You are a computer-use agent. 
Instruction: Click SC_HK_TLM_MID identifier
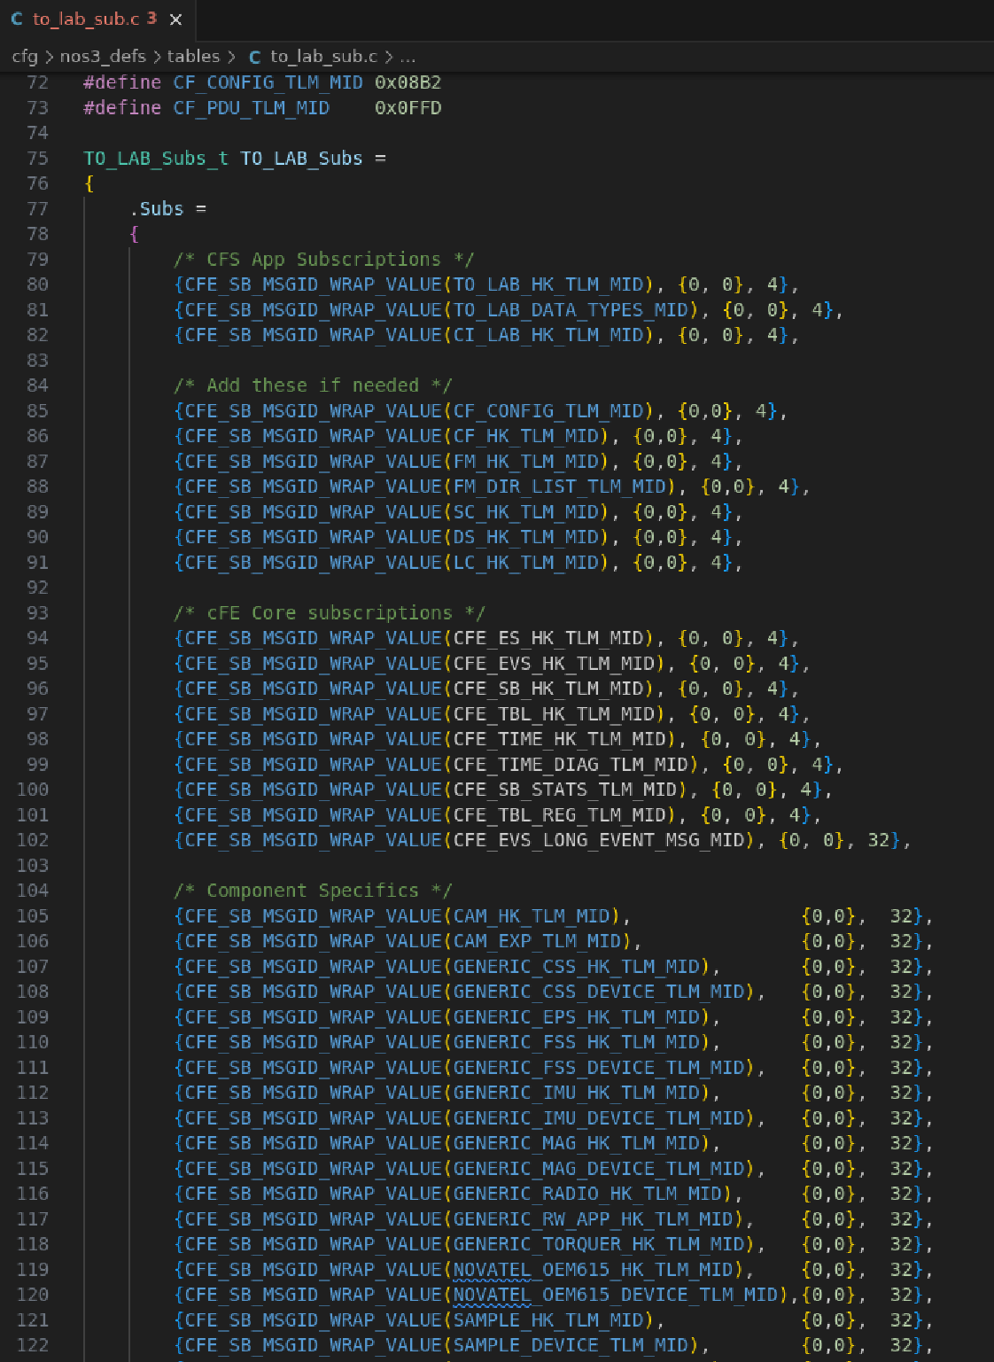tap(526, 512)
